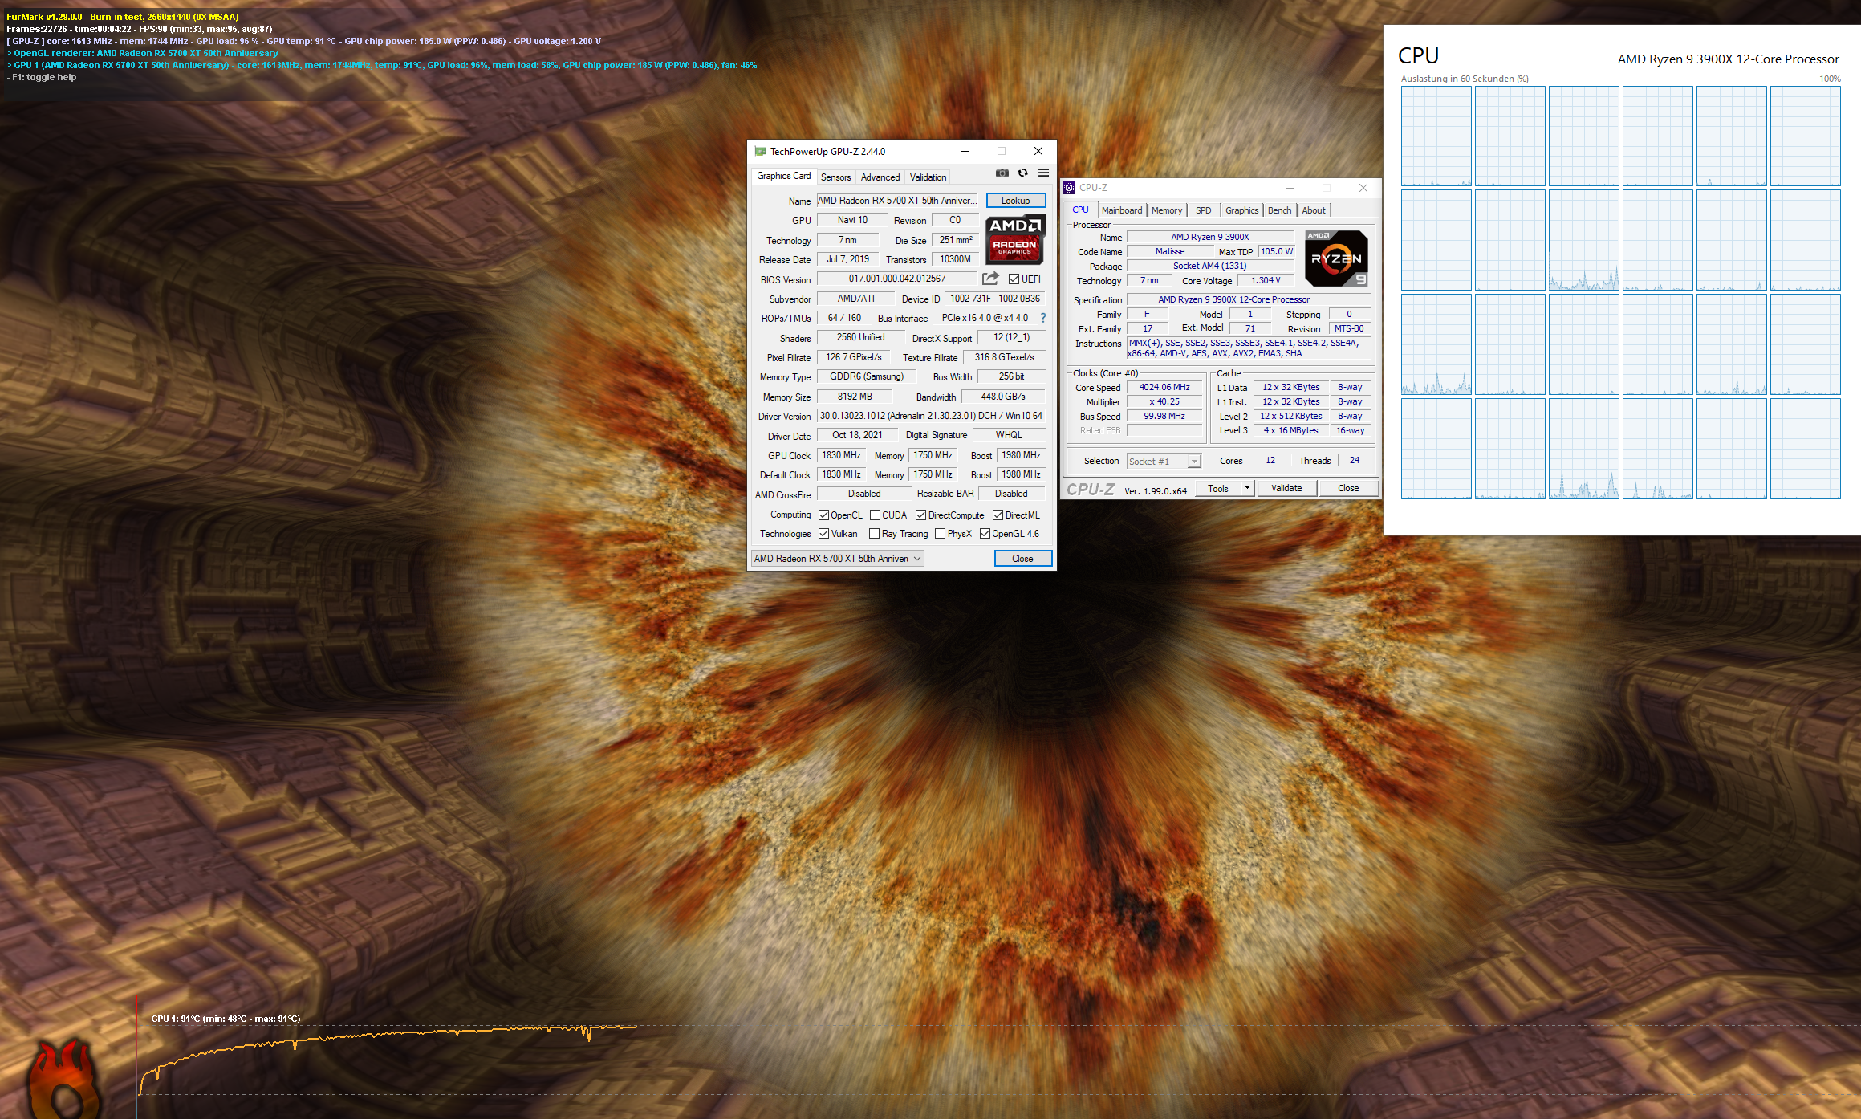The width and height of the screenshot is (1861, 1119).
Task: Click the GPU-Z screenshot camera icon
Action: tap(1002, 173)
